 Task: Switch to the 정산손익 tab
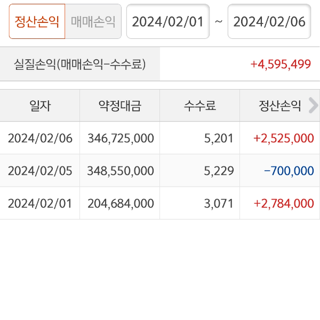click(x=37, y=21)
